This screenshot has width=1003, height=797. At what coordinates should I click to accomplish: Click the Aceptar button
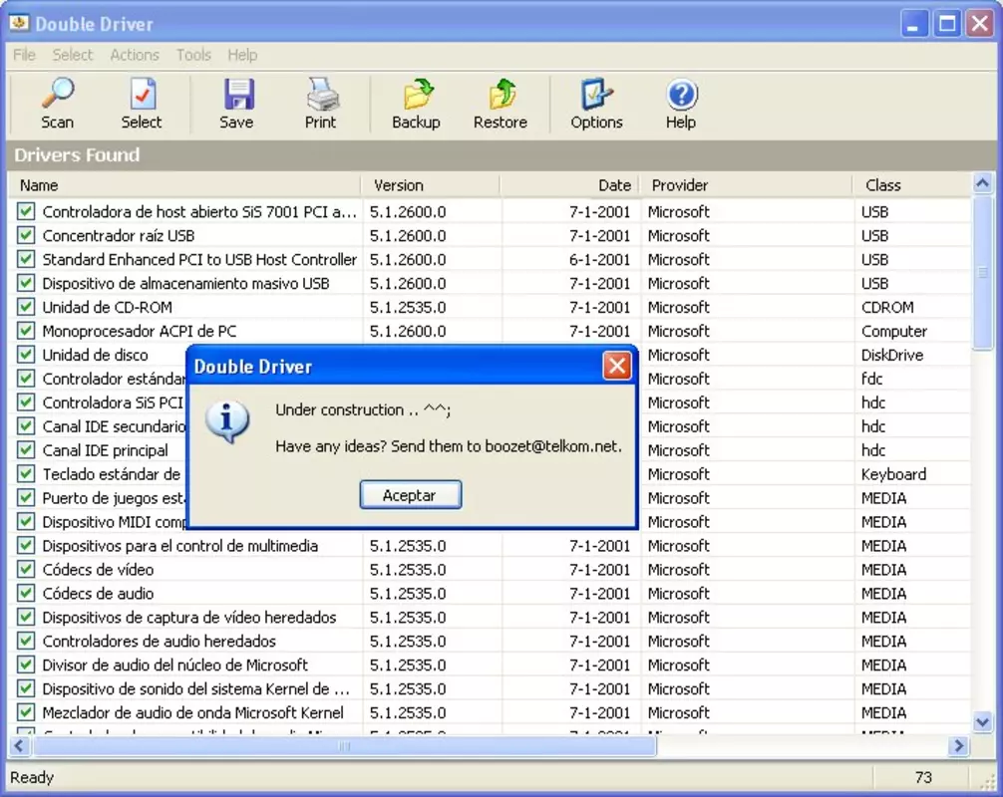(410, 495)
